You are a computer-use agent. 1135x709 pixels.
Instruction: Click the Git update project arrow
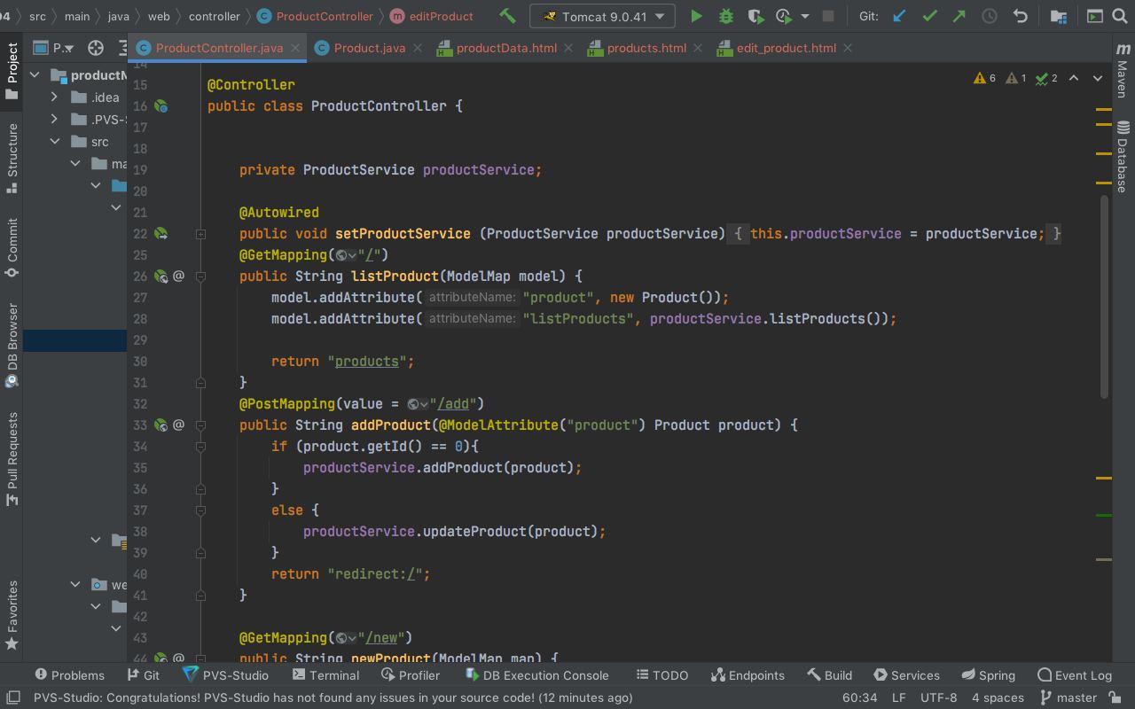click(899, 16)
